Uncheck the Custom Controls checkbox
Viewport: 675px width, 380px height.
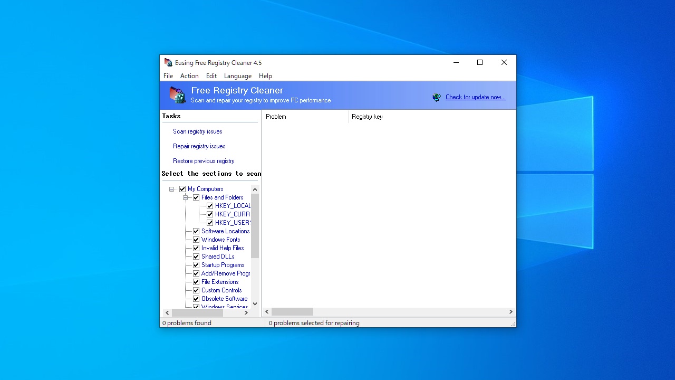[196, 290]
